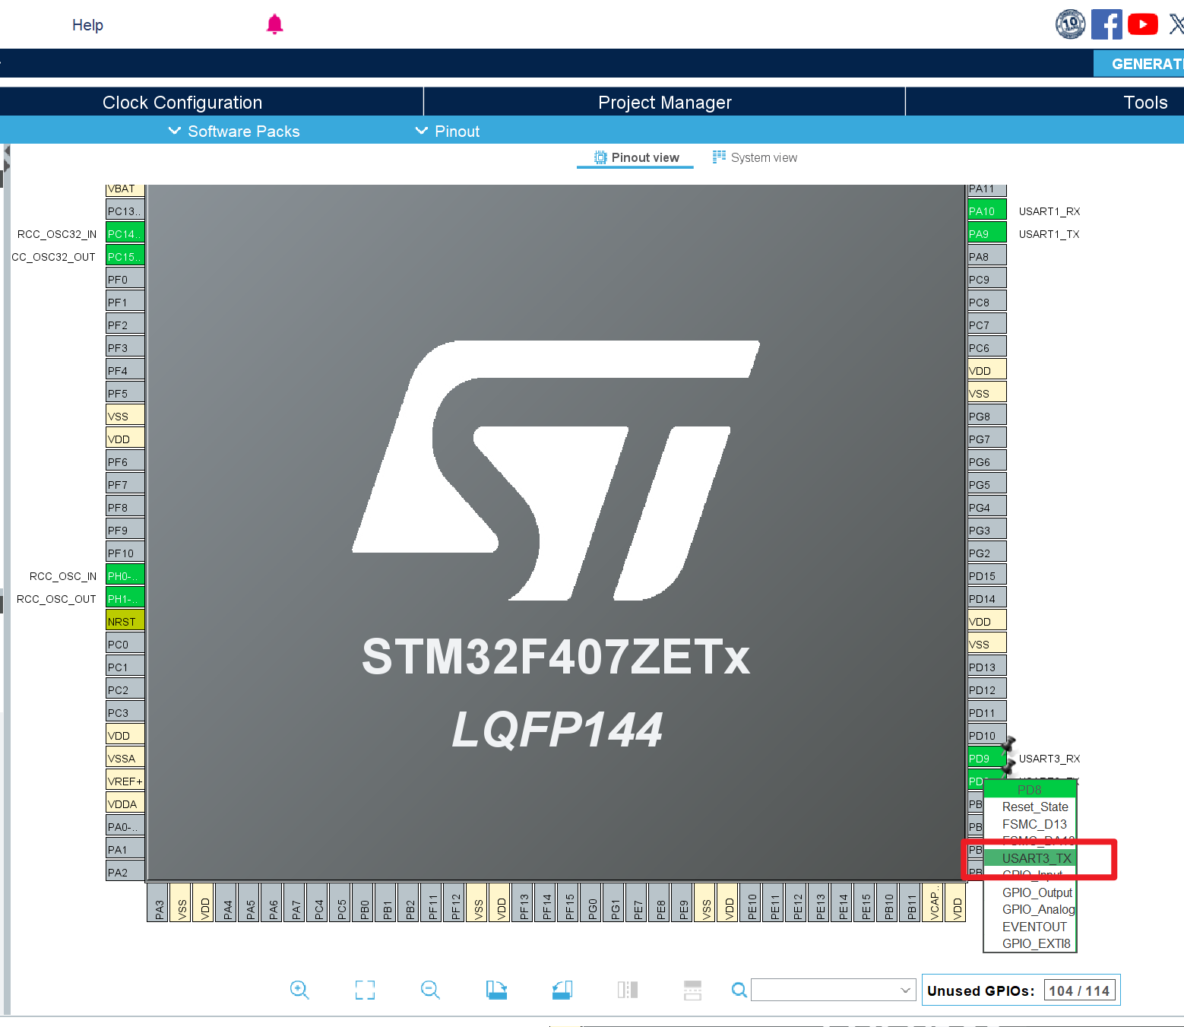Click the PD8 popup header
This screenshot has width=1184, height=1027.
(x=1030, y=790)
